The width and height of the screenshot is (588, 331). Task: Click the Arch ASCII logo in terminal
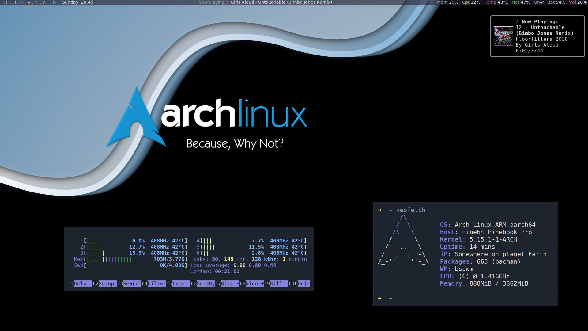[x=403, y=239]
